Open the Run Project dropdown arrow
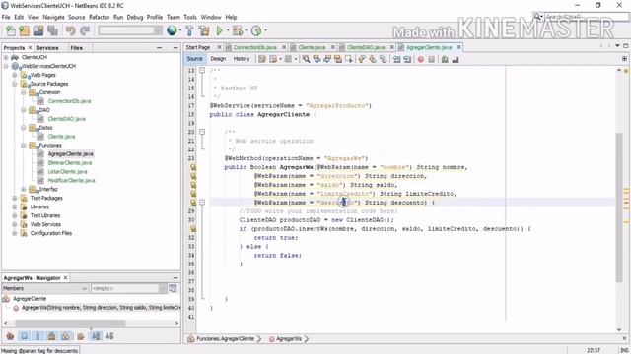This screenshot has width=631, height=354. [228, 30]
